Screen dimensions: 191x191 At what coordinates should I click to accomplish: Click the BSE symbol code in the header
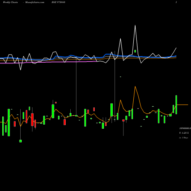tap(58, 2)
